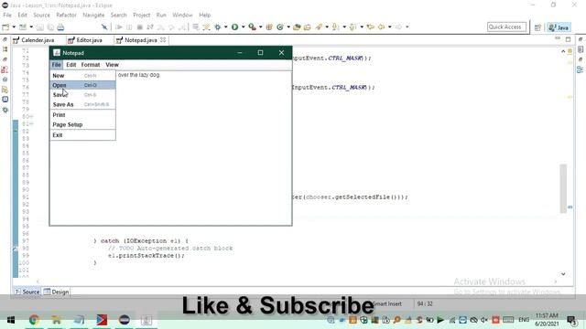
Task: Switch to the Java perspective button
Action: pos(559,27)
